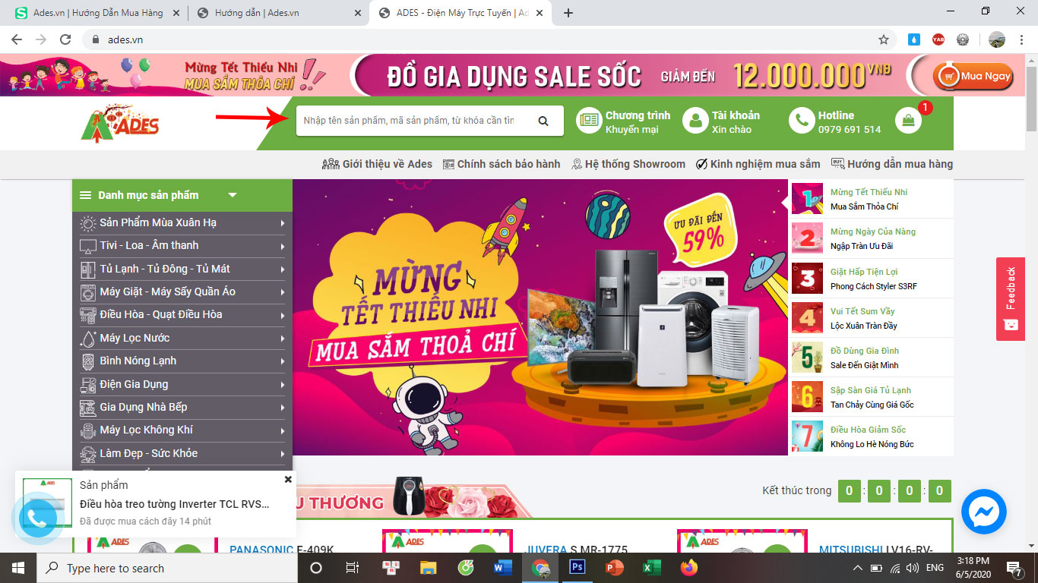Click the Chương trình Khuyến mại newspaper icon
The image size is (1038, 583).
tap(589, 121)
